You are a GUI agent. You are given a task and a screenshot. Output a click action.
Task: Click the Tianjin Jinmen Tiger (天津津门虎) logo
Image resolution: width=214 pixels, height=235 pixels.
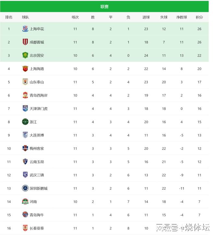coord(25,108)
